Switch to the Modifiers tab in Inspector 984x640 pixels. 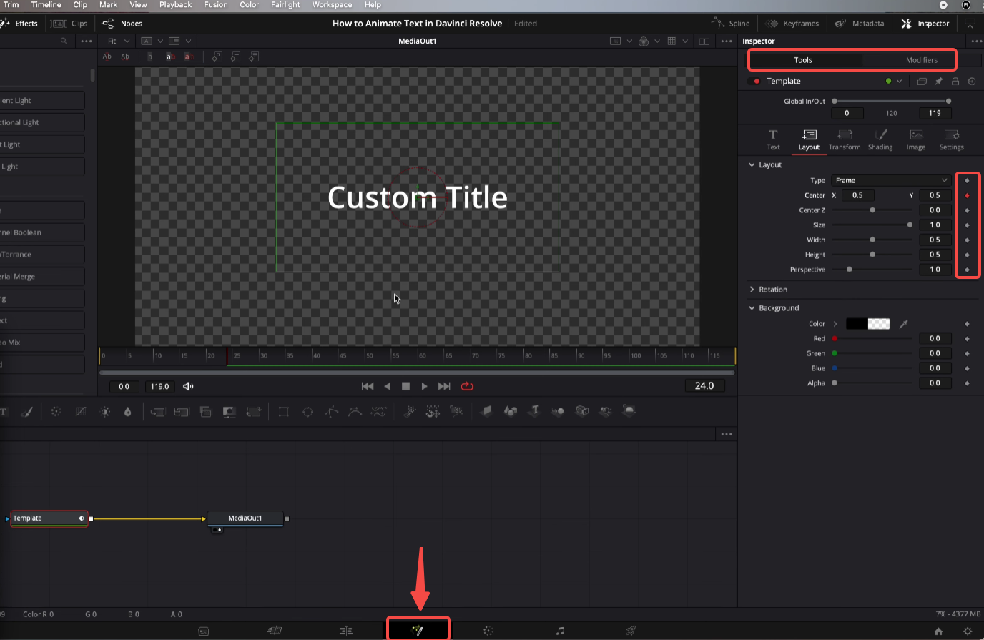point(922,60)
